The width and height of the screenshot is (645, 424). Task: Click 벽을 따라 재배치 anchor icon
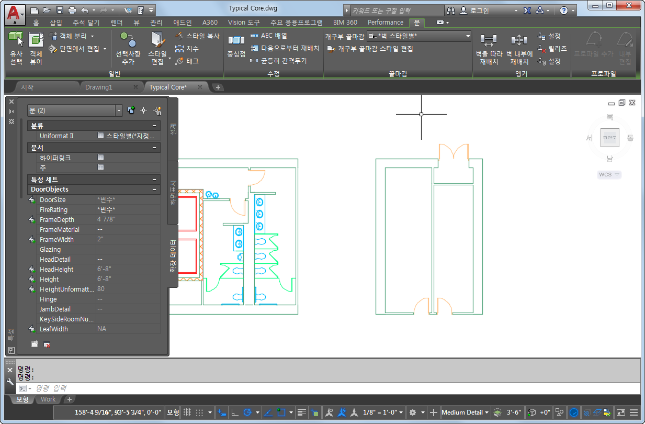coord(489,40)
